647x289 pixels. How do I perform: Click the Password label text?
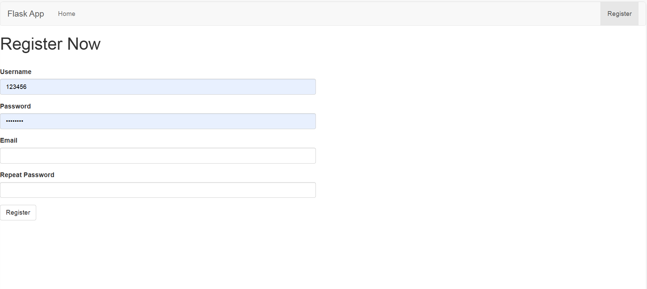[x=16, y=106]
